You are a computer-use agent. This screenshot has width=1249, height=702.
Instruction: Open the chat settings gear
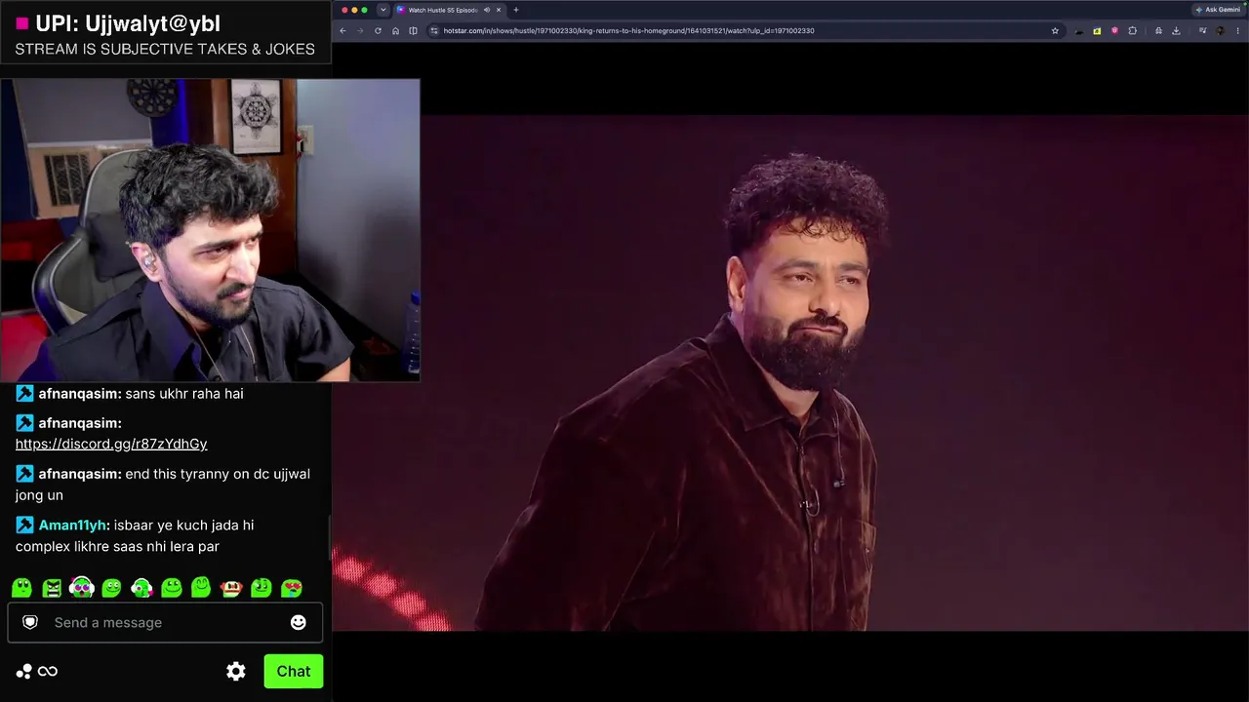click(236, 671)
